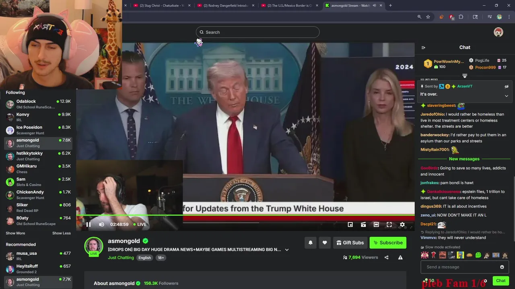The width and height of the screenshot is (515, 289).
Task: Hide the pinned message by ArzenVT
Action: 507,86
